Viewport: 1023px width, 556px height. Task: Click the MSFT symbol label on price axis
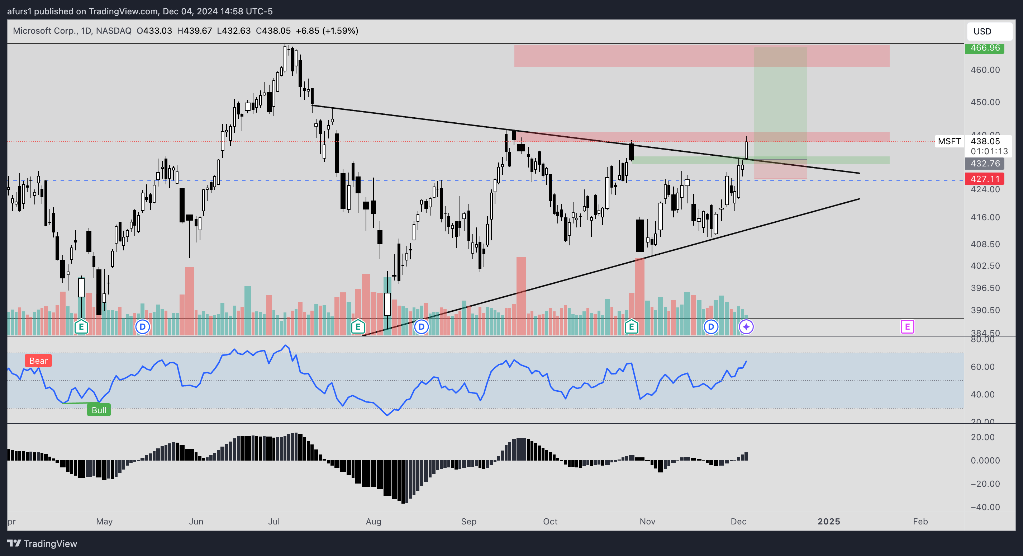(x=949, y=141)
